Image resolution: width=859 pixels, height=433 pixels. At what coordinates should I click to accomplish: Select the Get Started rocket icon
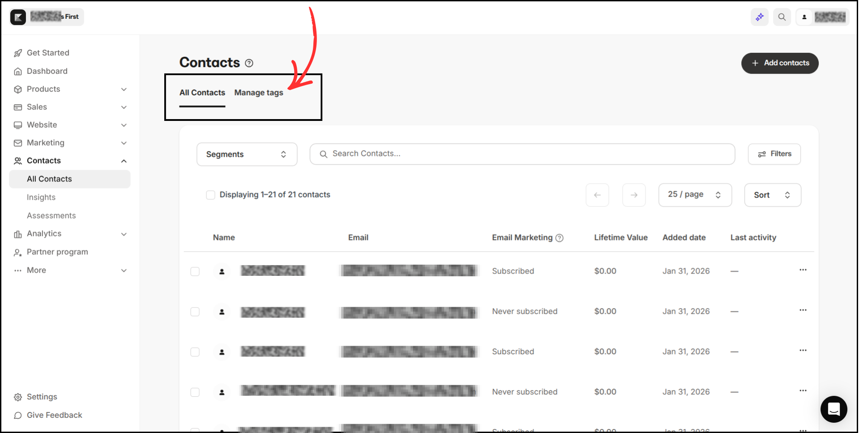click(17, 52)
